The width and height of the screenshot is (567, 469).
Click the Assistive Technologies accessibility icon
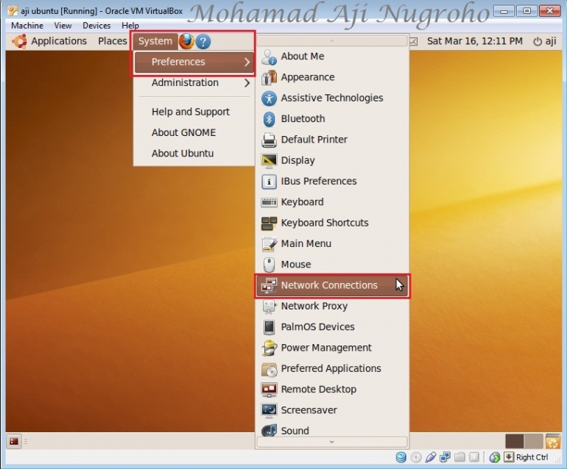click(269, 99)
